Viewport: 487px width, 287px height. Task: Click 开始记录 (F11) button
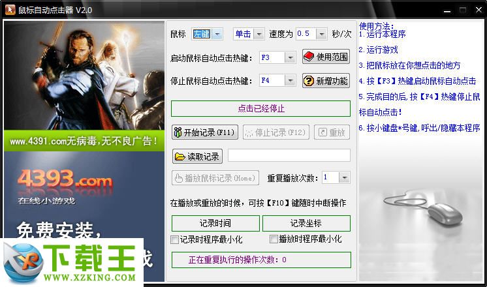tap(205, 132)
